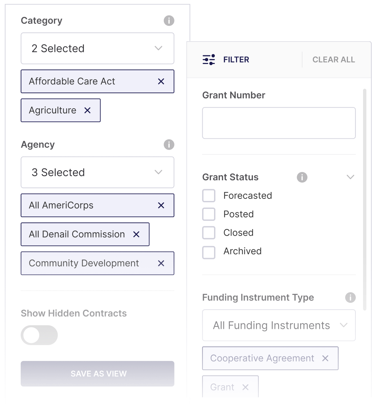Image resolution: width=372 pixels, height=406 pixels.
Task: Collapse the Grant Status section chevron
Action: point(350,177)
